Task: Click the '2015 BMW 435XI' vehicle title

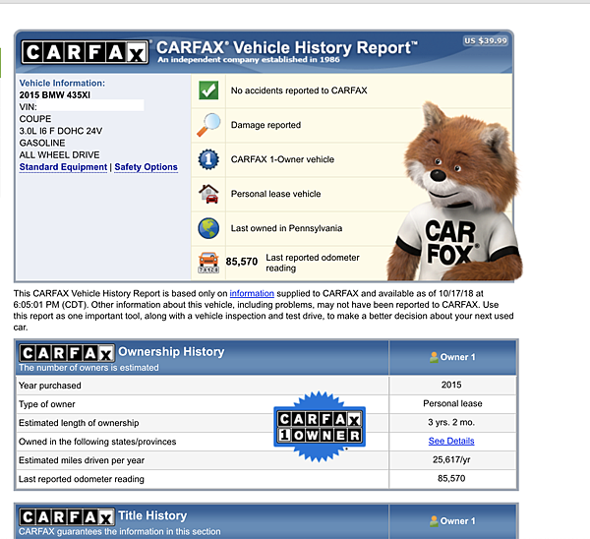Action: click(54, 94)
